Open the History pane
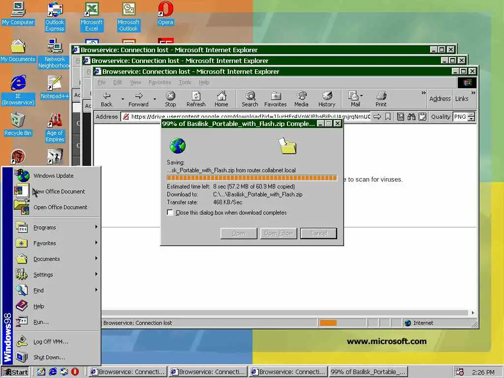 [x=327, y=98]
